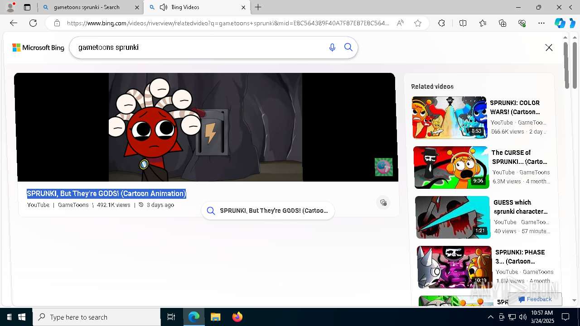Click the Bing search box text
Screen dimensions: 580x326
[108, 47]
